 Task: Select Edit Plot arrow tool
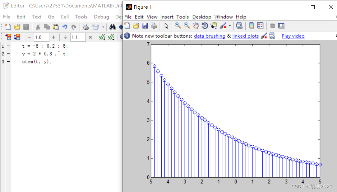[x=166, y=26]
